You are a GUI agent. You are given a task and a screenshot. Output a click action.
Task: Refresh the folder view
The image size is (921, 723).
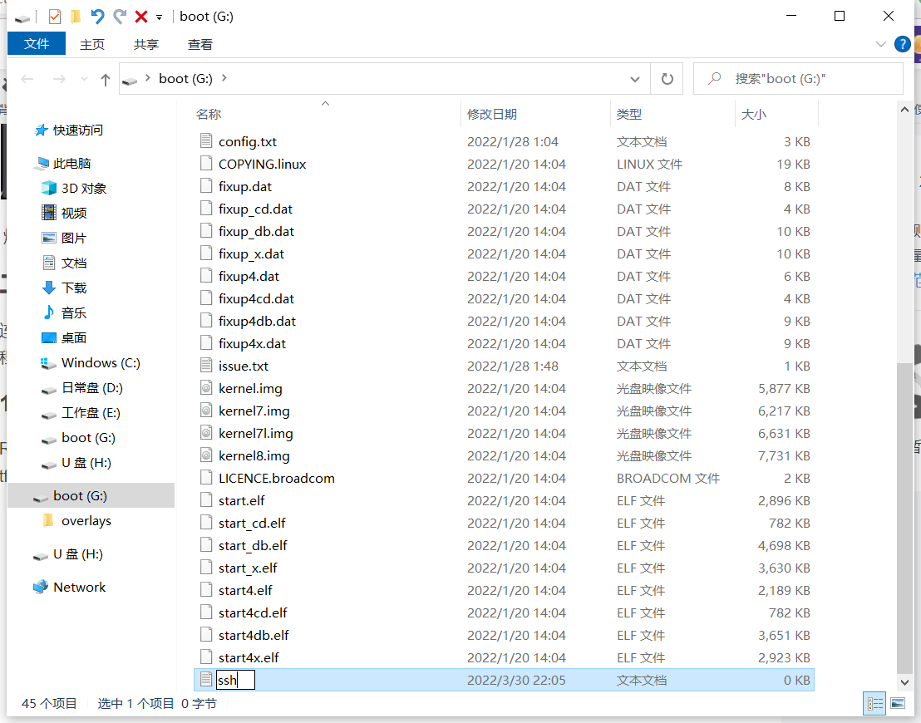667,79
